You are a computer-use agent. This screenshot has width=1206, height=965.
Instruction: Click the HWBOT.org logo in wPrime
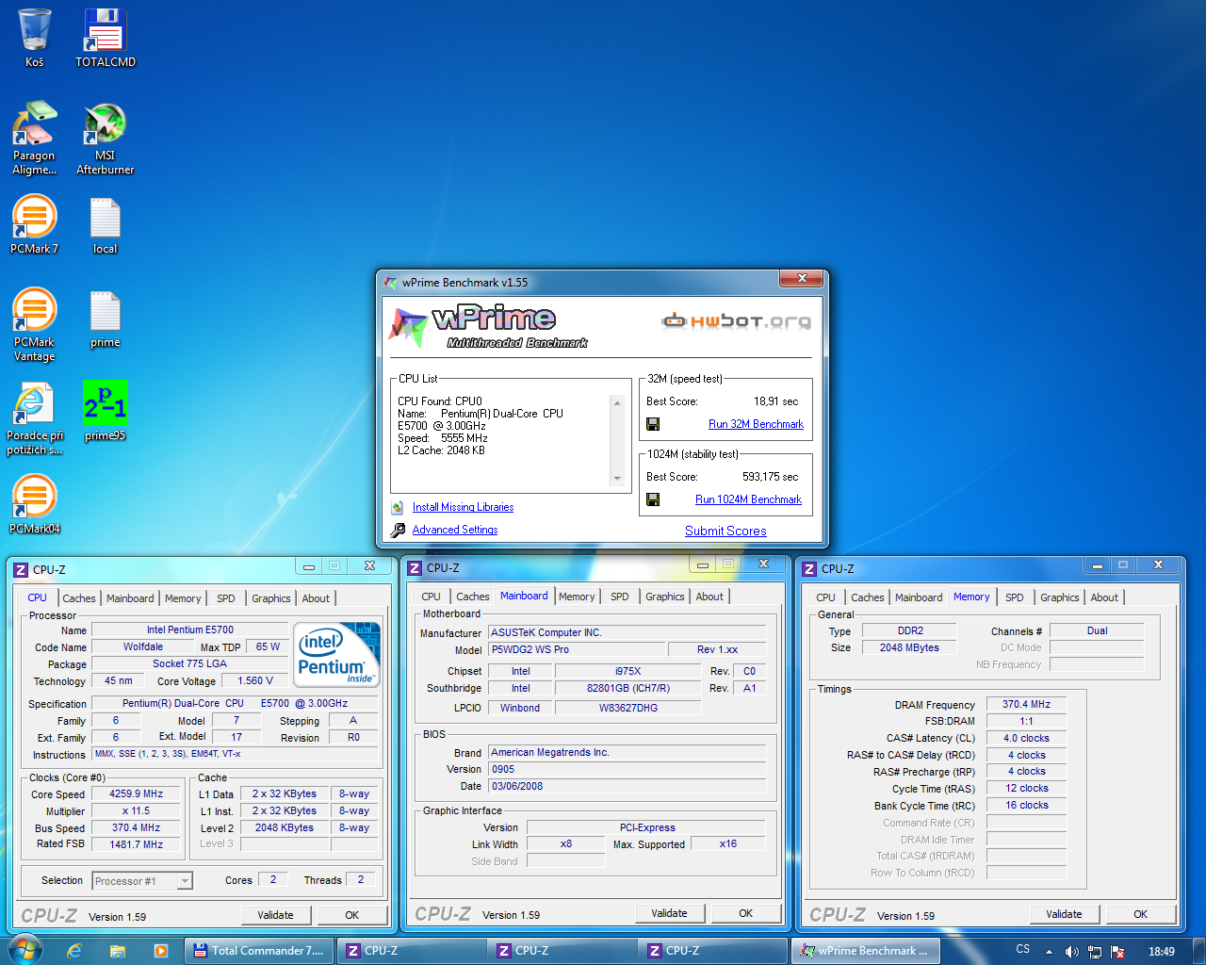pos(736,321)
